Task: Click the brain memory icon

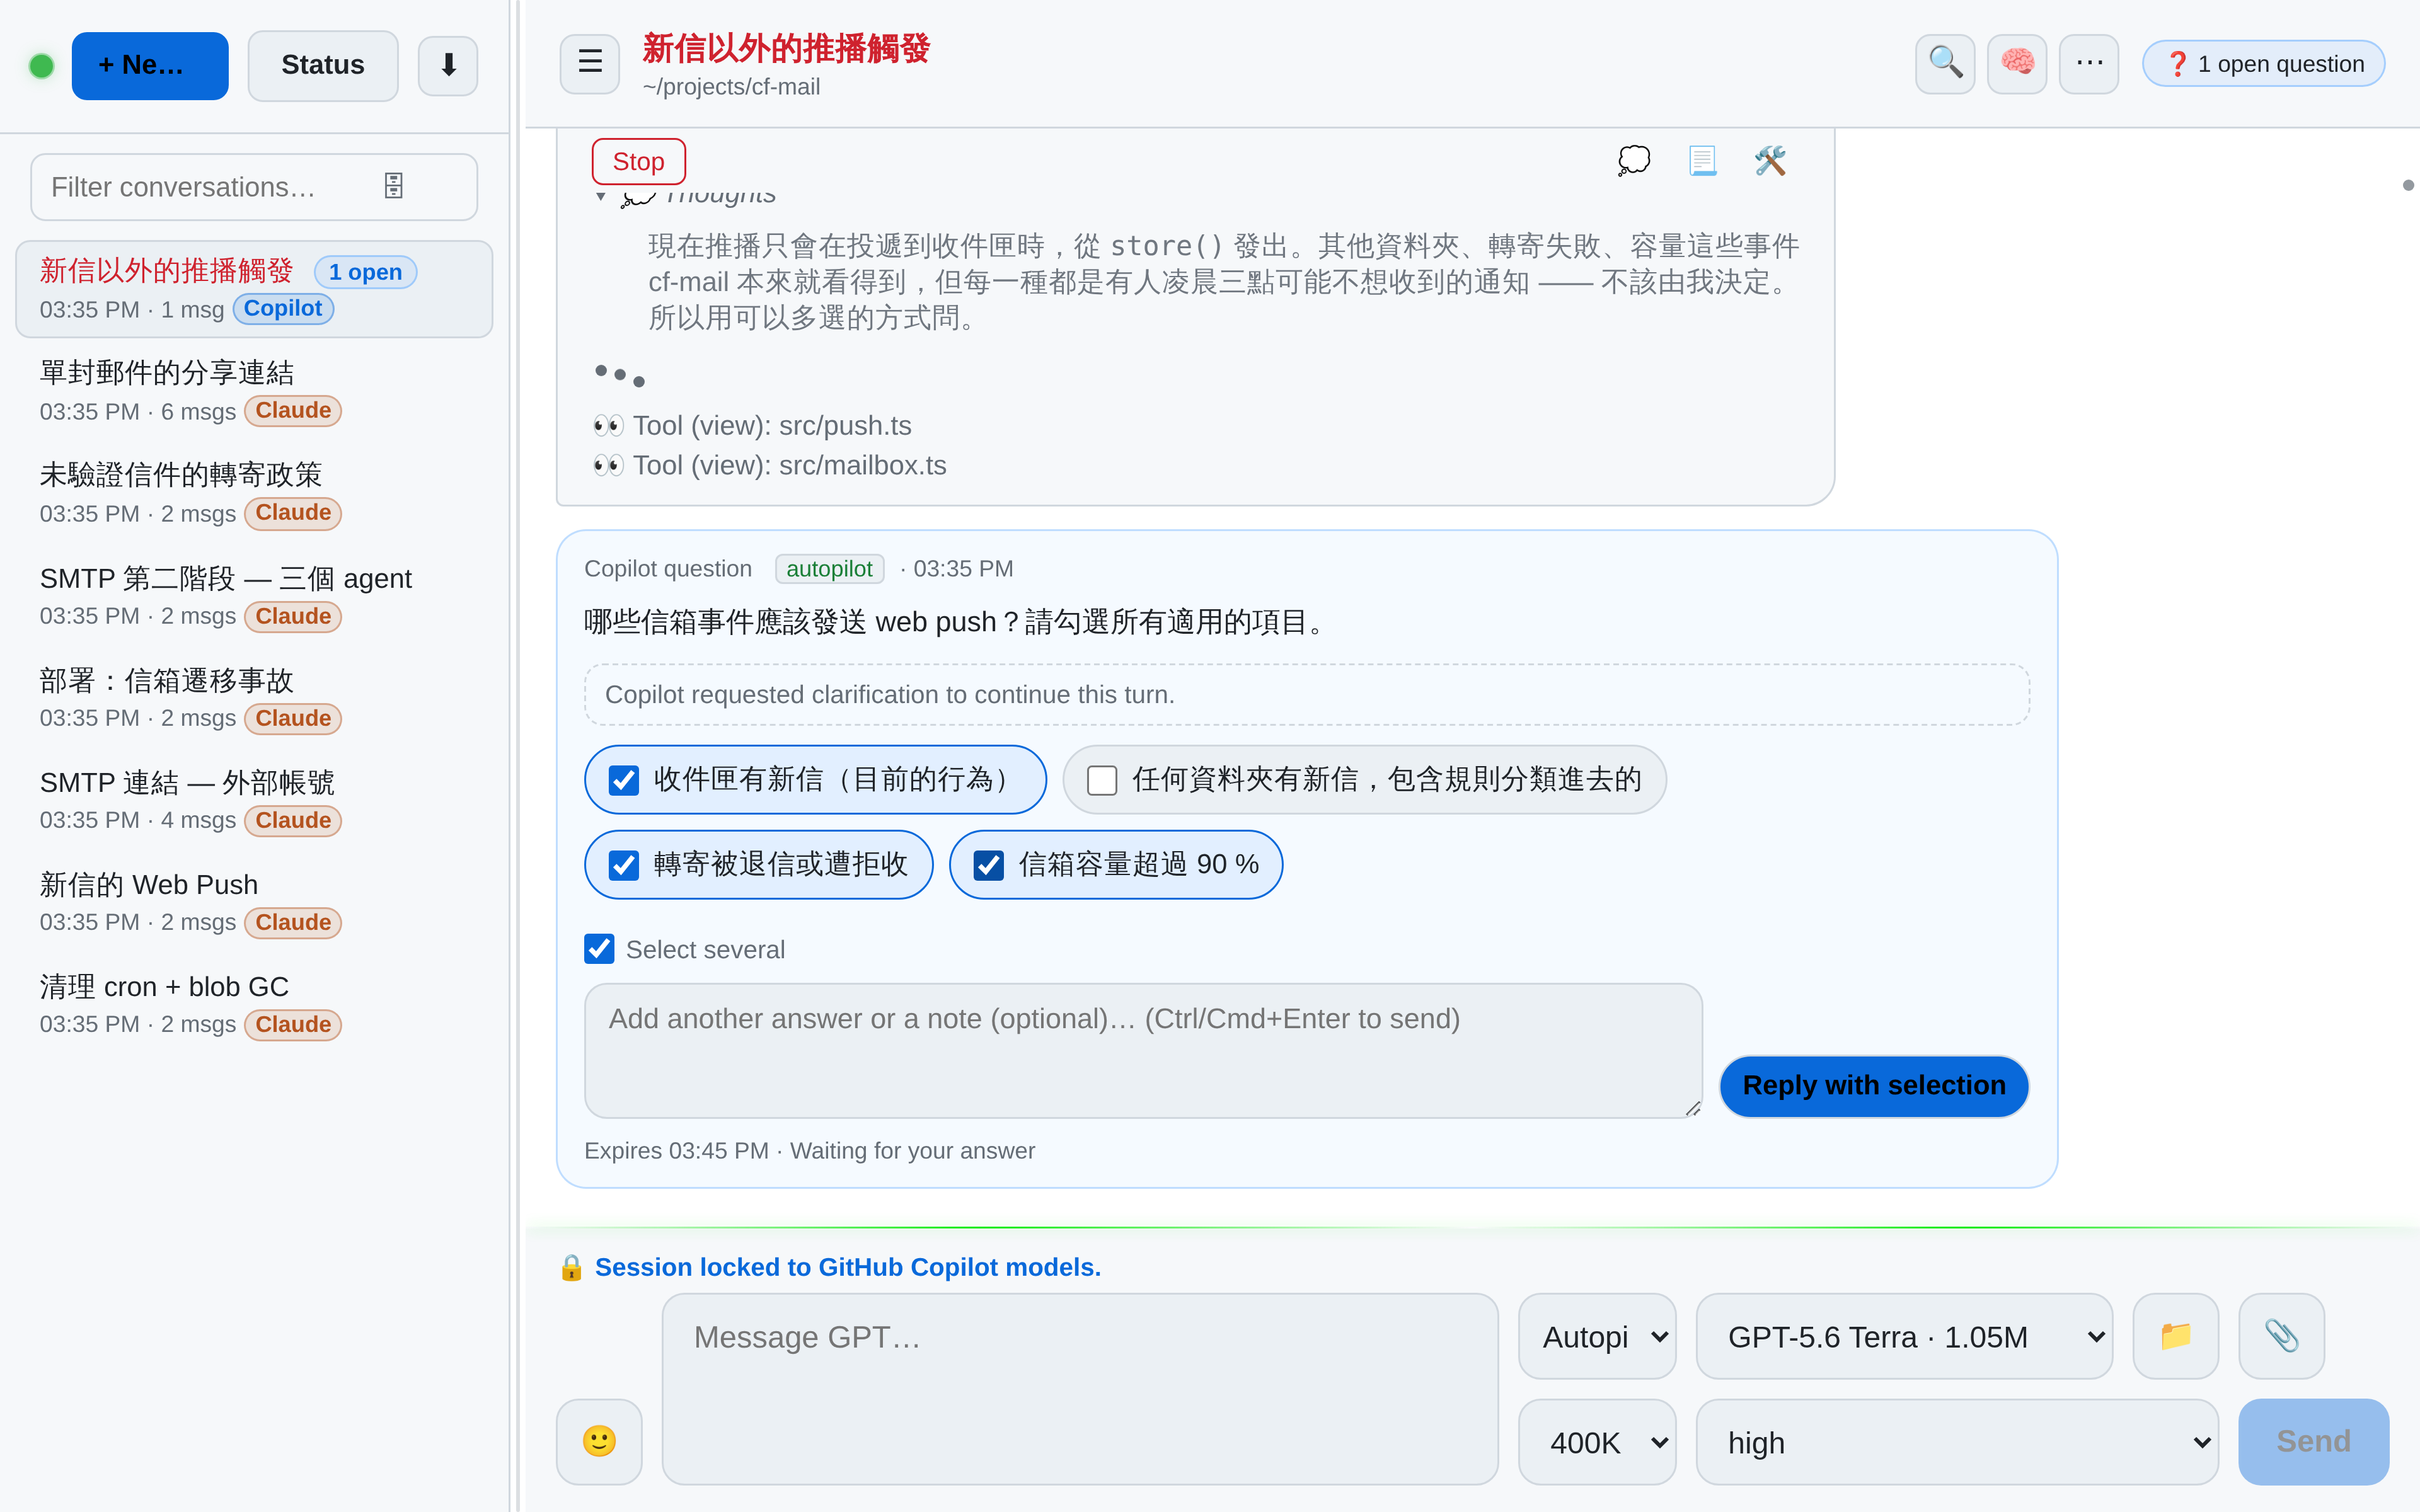Action: coord(2016,63)
